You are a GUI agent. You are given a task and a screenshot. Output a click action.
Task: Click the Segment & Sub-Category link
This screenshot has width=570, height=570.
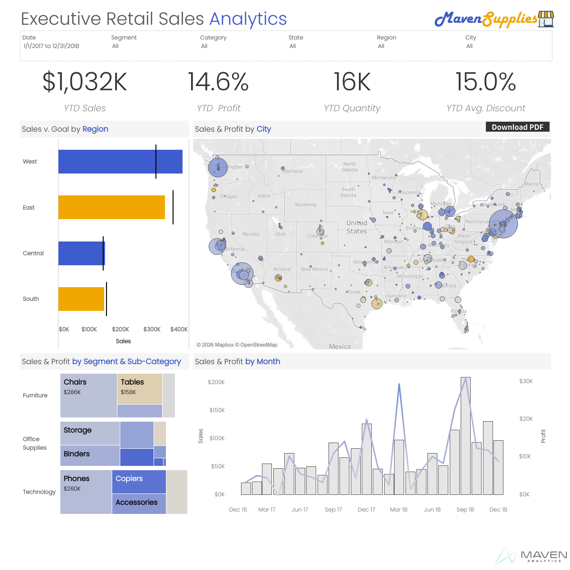pyautogui.click(x=126, y=361)
